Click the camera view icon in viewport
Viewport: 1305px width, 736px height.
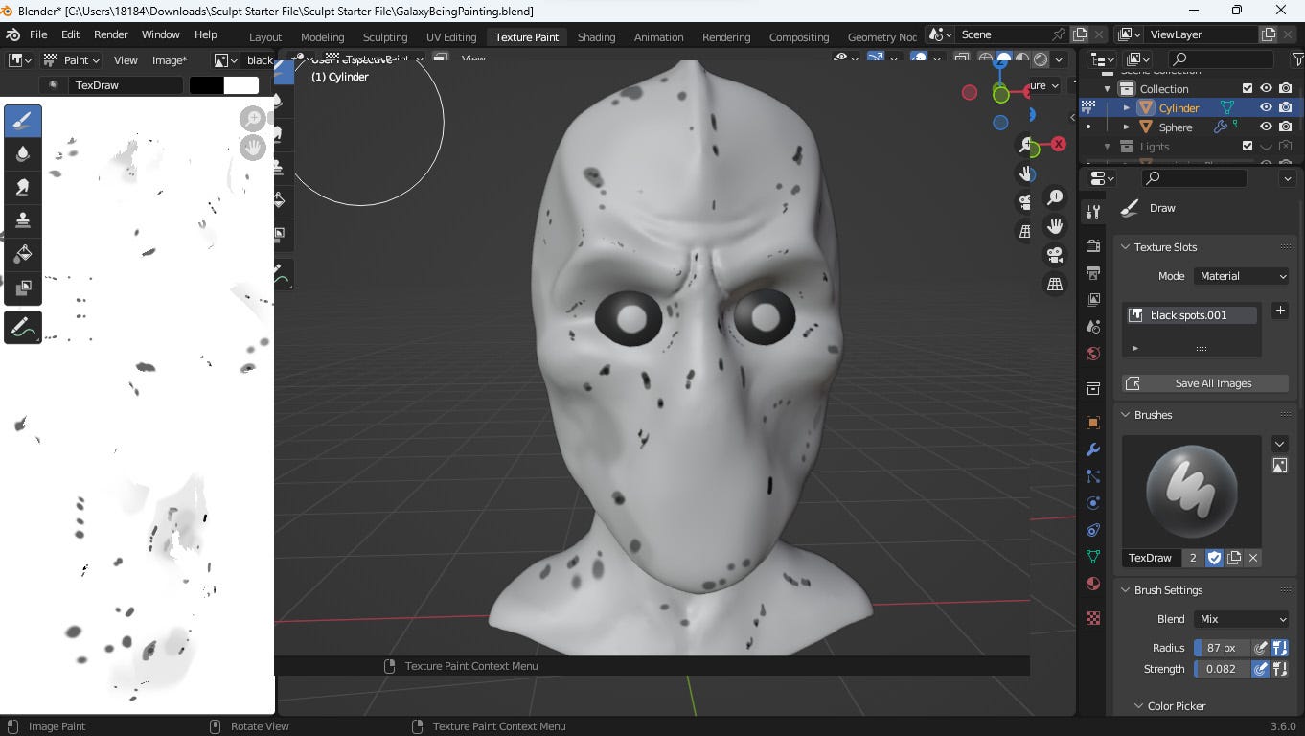[x=1055, y=255]
